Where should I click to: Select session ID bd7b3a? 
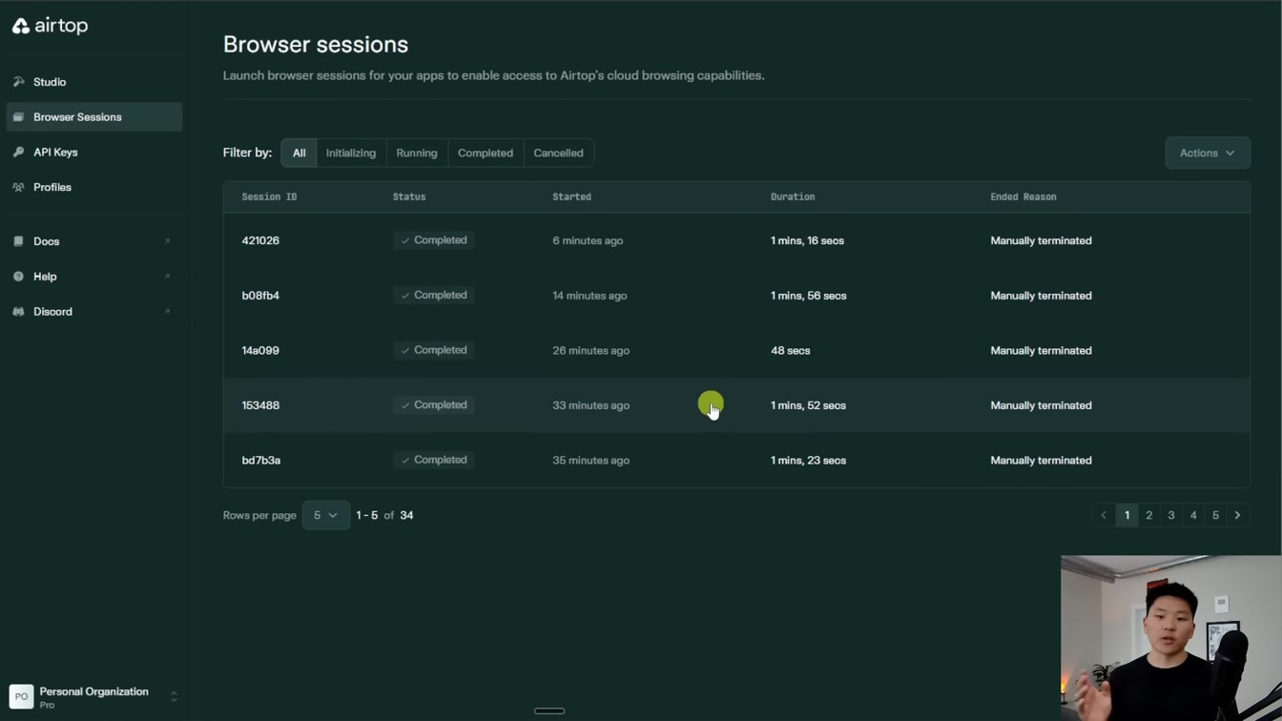261,460
